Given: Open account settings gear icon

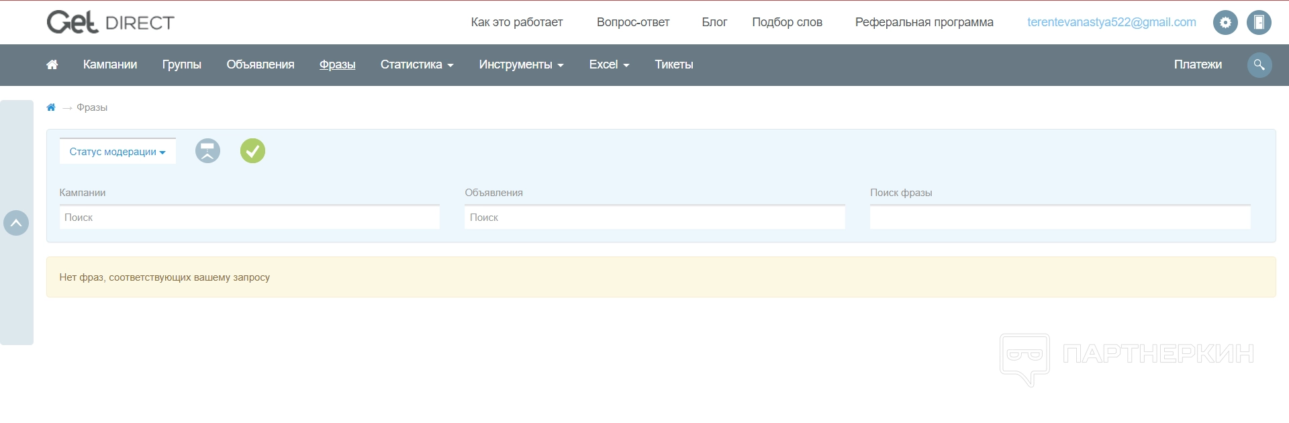Looking at the screenshot, I should click(1225, 22).
